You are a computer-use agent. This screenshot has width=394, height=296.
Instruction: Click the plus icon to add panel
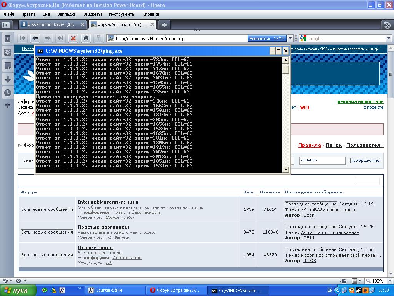[8, 105]
